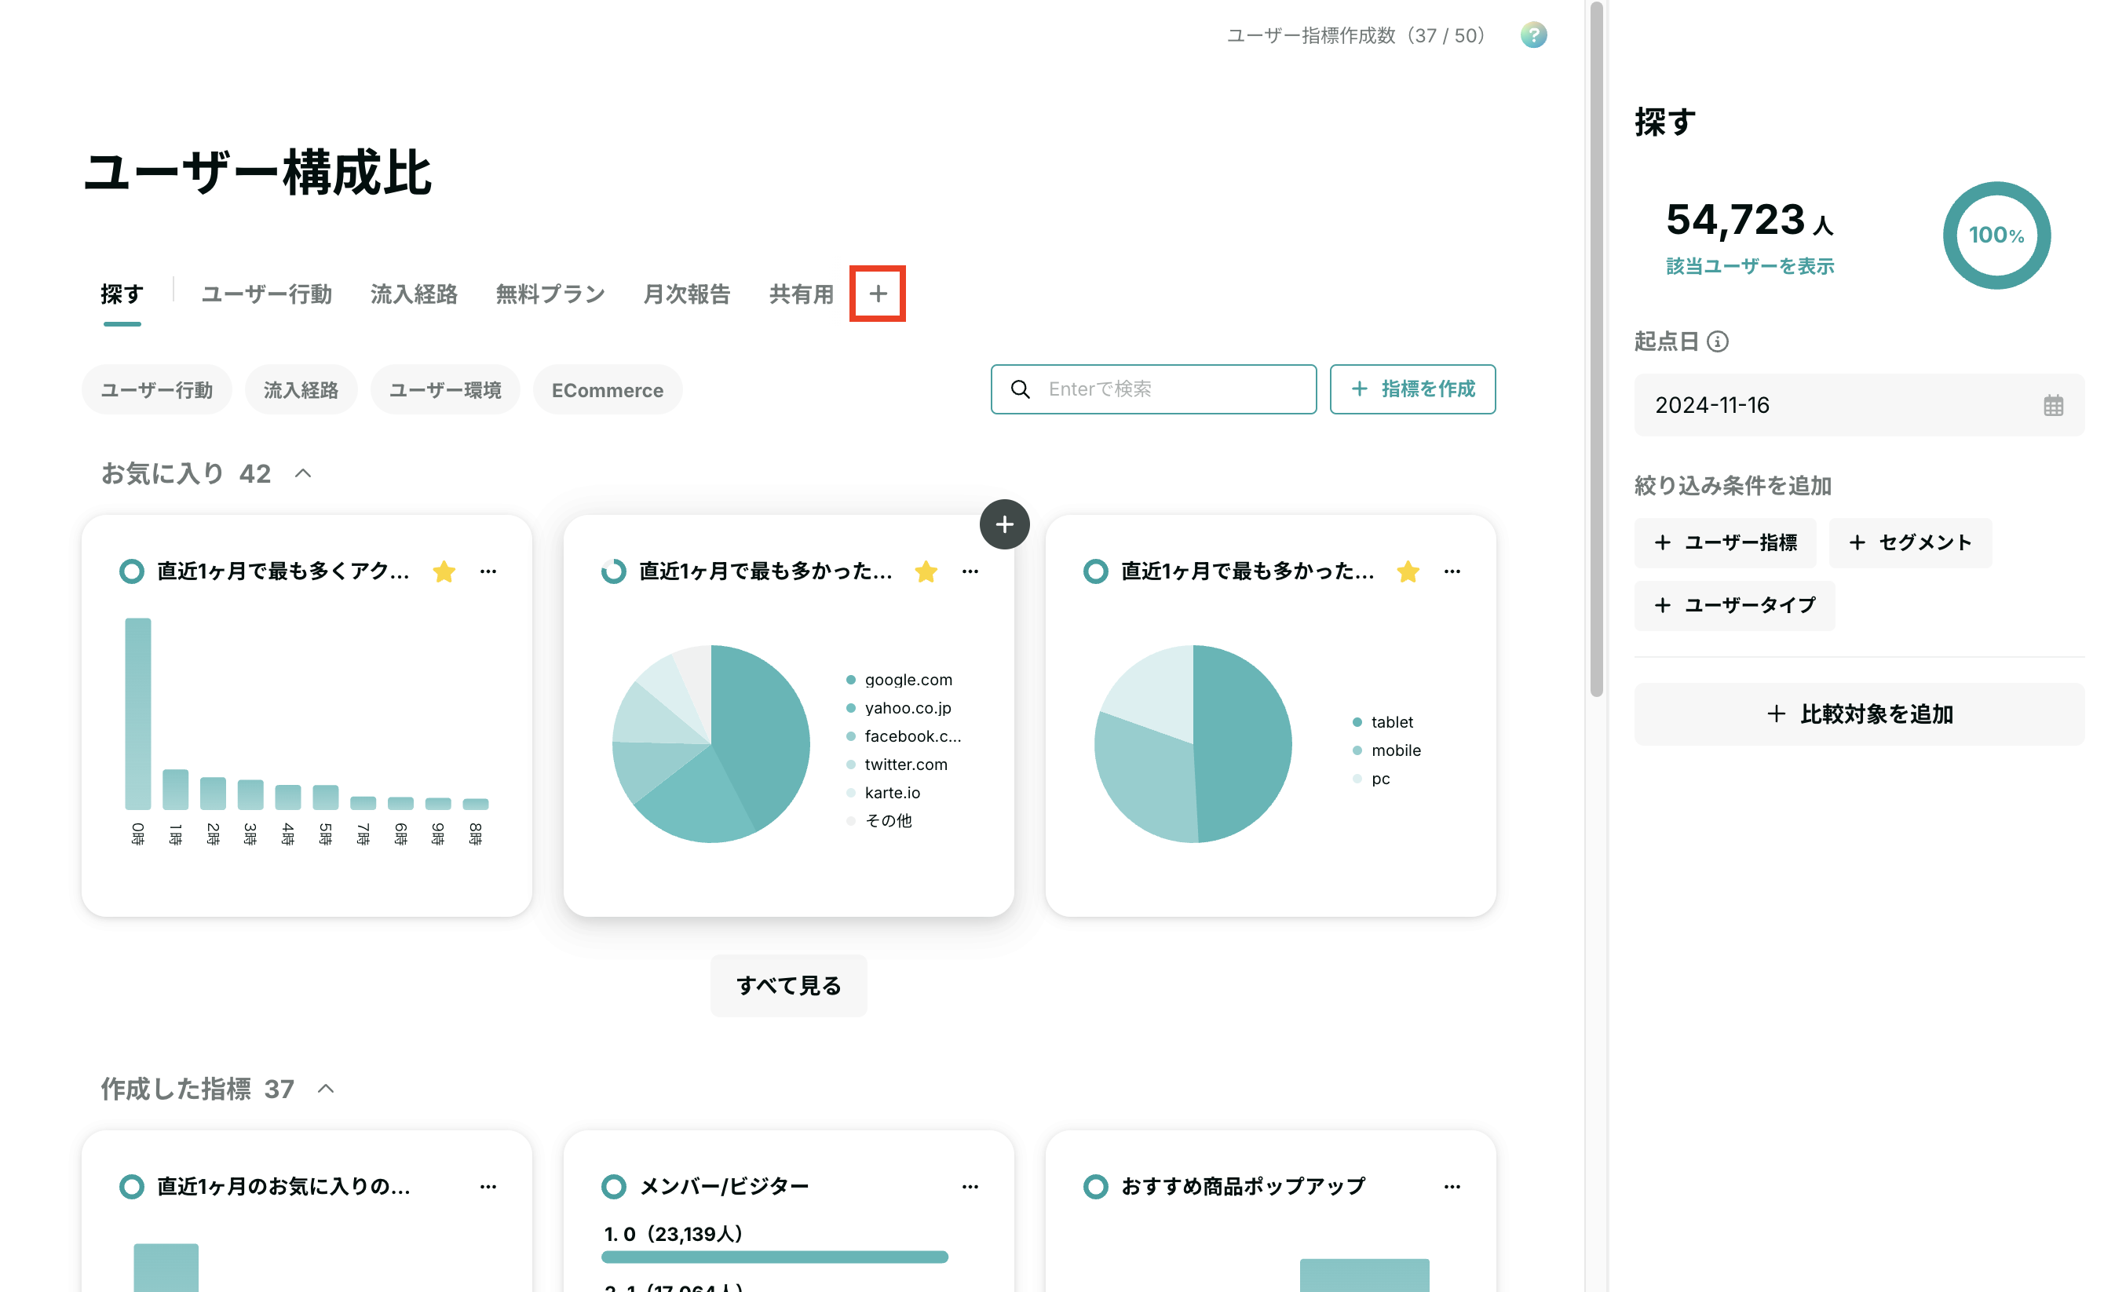Add ユーザータイプ filter condition
Screen dimensions: 2104x1292
(x=1734, y=606)
